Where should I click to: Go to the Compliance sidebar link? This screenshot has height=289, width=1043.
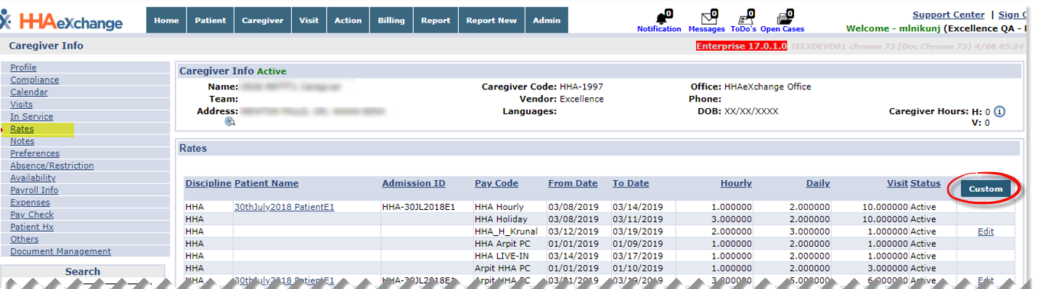tap(35, 80)
